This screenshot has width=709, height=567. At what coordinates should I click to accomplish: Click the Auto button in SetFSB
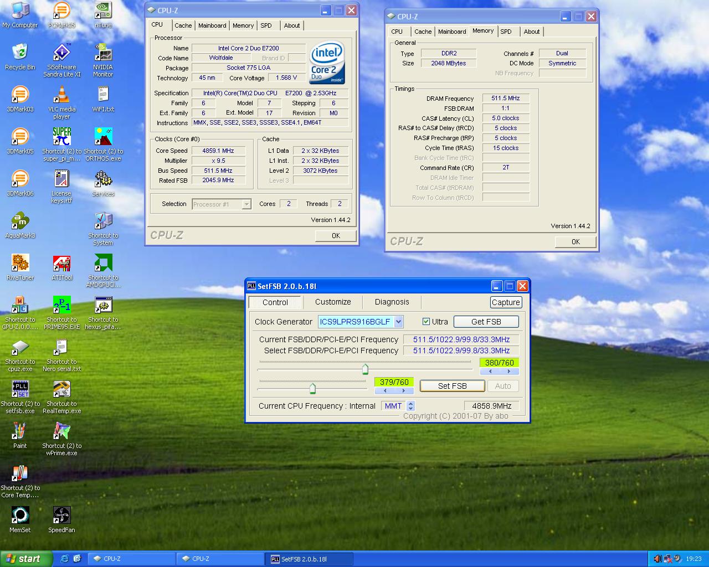point(503,386)
